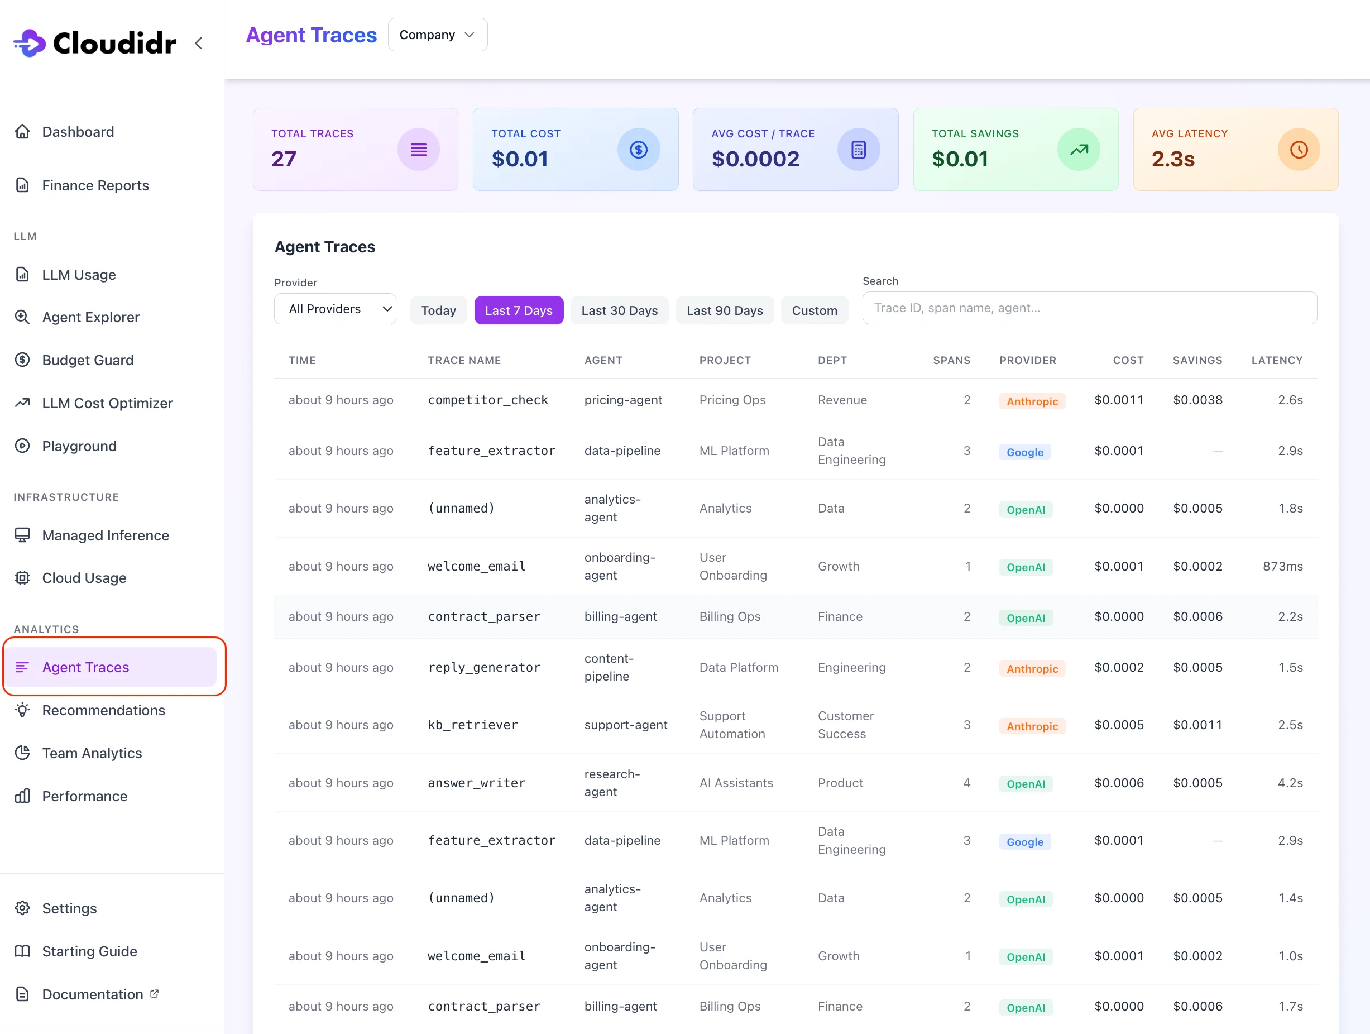
Task: Click the Total Traces list icon
Action: [x=419, y=149]
